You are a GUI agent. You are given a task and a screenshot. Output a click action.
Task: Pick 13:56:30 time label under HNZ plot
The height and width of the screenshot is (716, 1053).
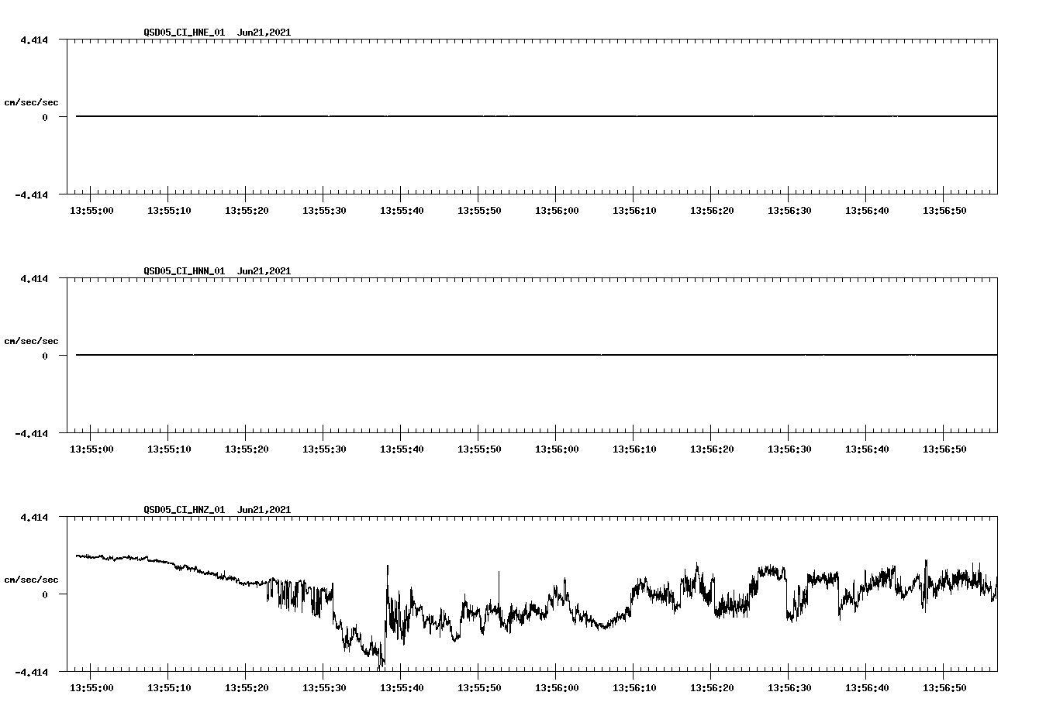click(789, 688)
